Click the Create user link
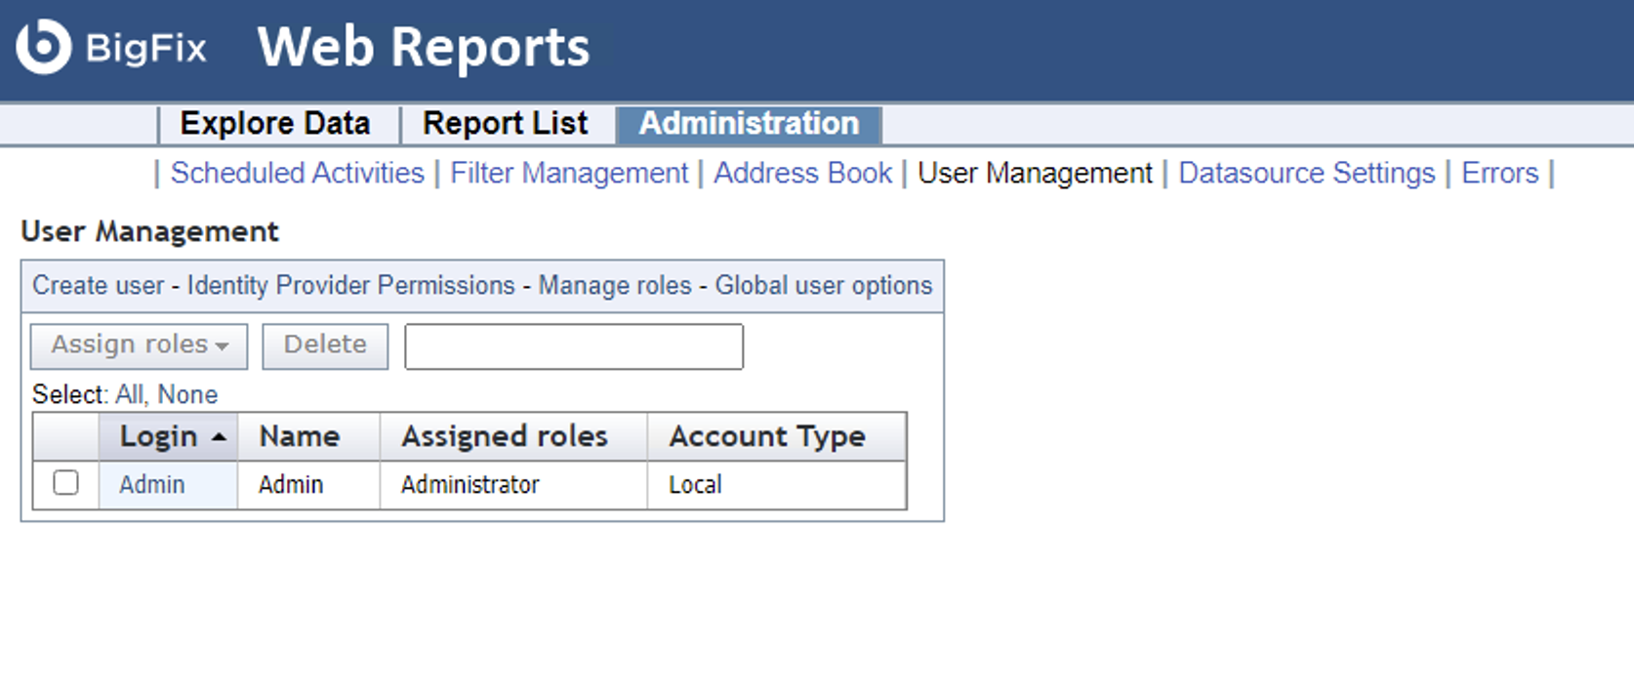The width and height of the screenshot is (1634, 693). click(98, 285)
